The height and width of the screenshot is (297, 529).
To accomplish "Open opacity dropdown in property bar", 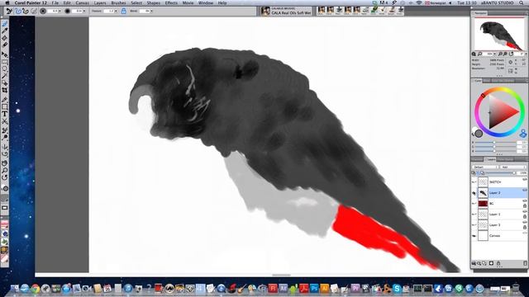I will [x=84, y=11].
